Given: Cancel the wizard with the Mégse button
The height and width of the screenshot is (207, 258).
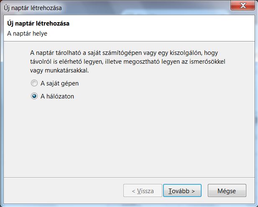Looking at the screenshot, I should coord(227,191).
